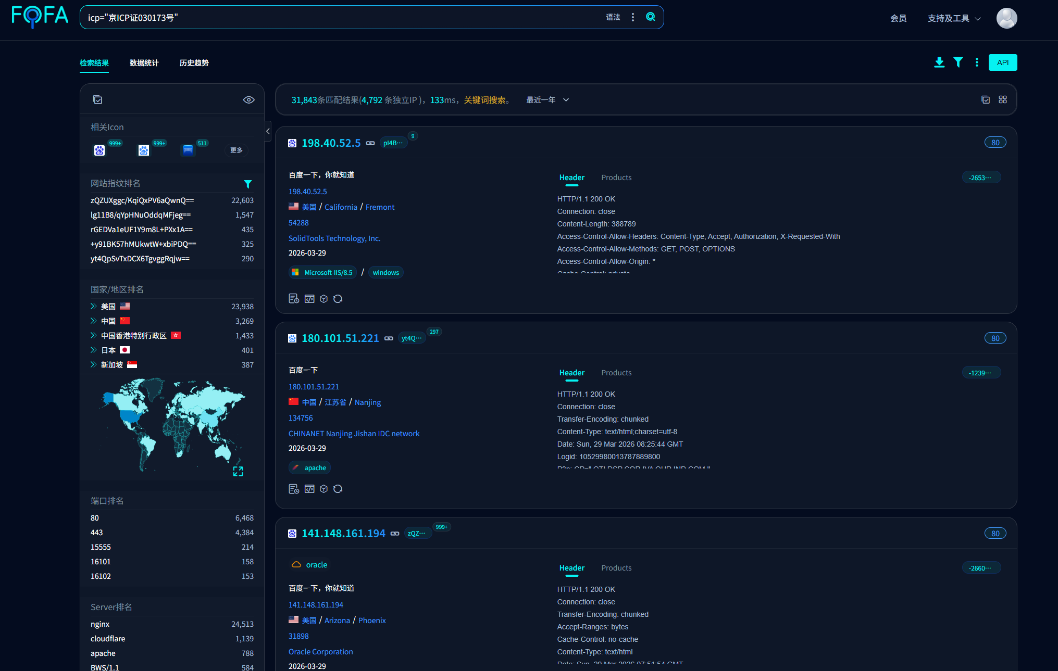
Task: Click the Microsoft-IIS/8.5 product tag
Action: [x=323, y=273]
